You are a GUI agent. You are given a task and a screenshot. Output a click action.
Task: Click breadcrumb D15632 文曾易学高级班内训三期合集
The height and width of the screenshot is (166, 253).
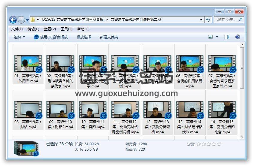(73, 20)
